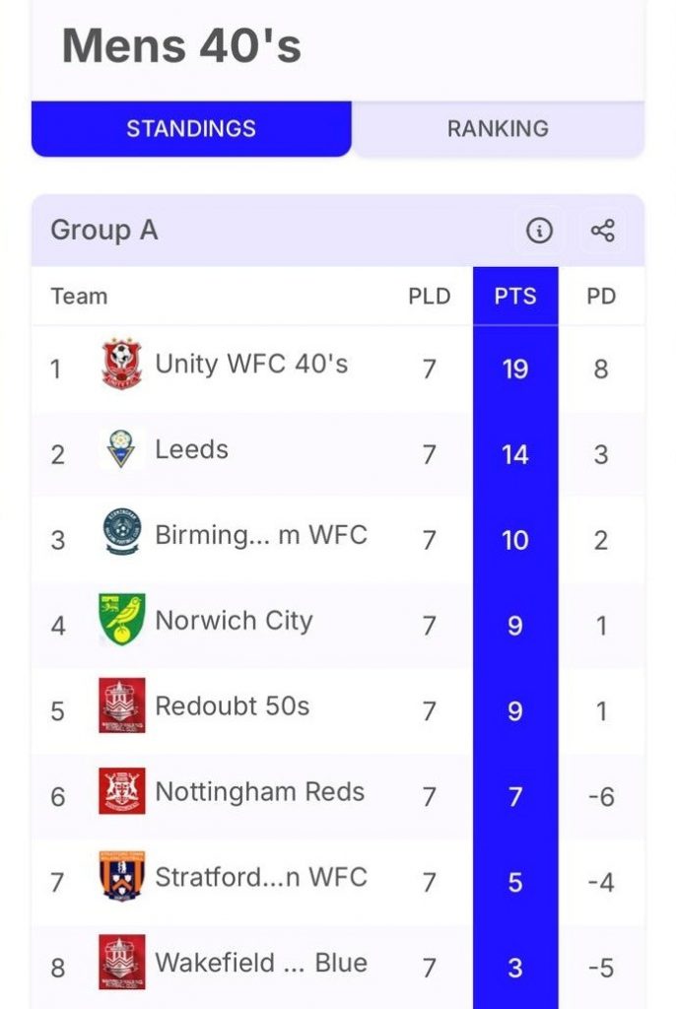
Task: Click the share icon for Group A
Action: (x=602, y=232)
